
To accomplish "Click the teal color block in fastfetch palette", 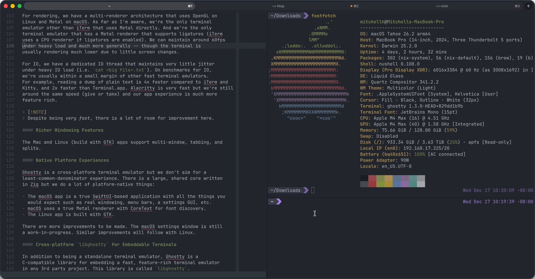I will pos(413,181).
